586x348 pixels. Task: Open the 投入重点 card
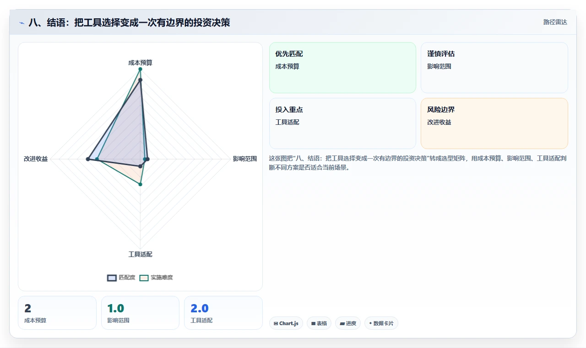click(x=342, y=123)
